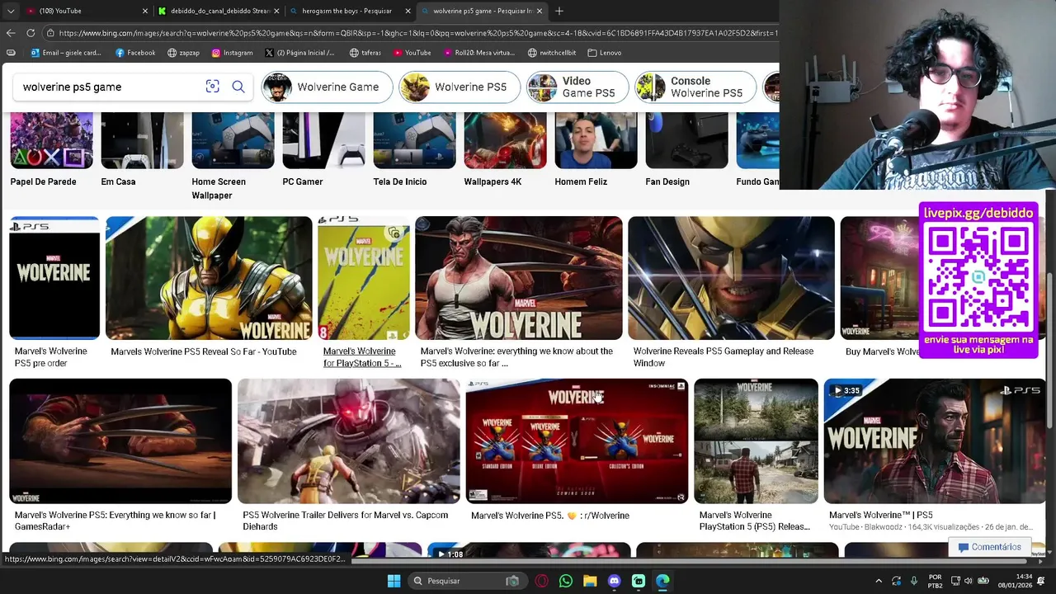The image size is (1056, 594).
Task: Show hidden system tray icons
Action: [x=879, y=581]
